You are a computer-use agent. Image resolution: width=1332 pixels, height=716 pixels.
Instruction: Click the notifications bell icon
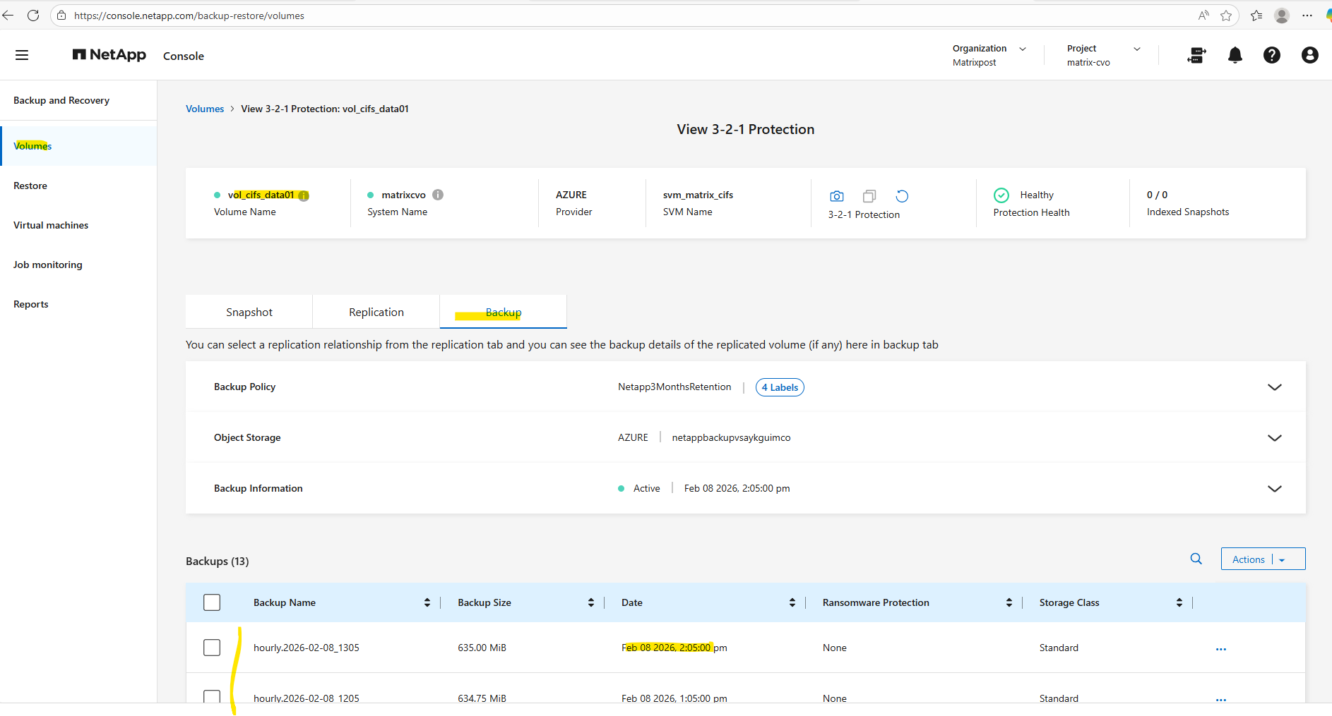point(1235,55)
